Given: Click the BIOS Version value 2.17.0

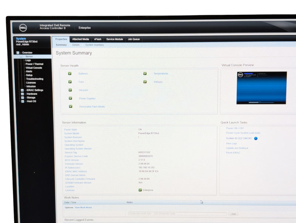Looking at the screenshot, I should pos(142,160).
